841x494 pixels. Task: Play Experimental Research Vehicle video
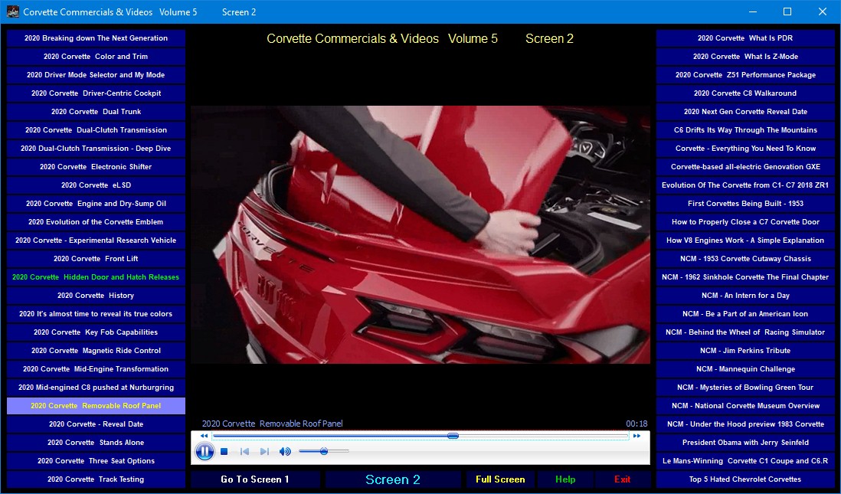pos(96,240)
